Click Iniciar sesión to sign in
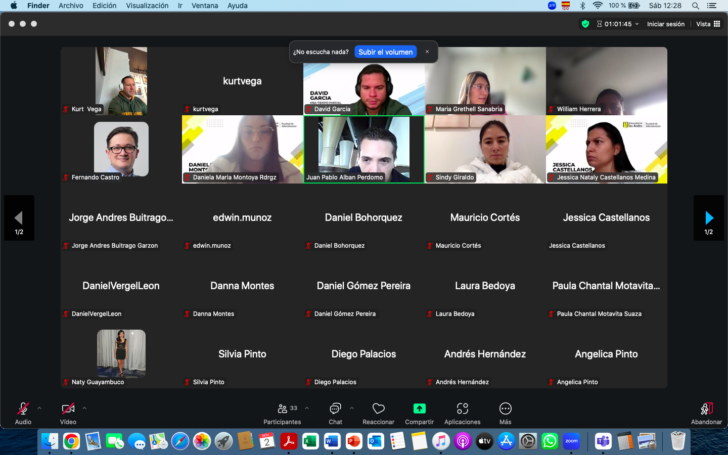728x455 pixels. (x=666, y=24)
